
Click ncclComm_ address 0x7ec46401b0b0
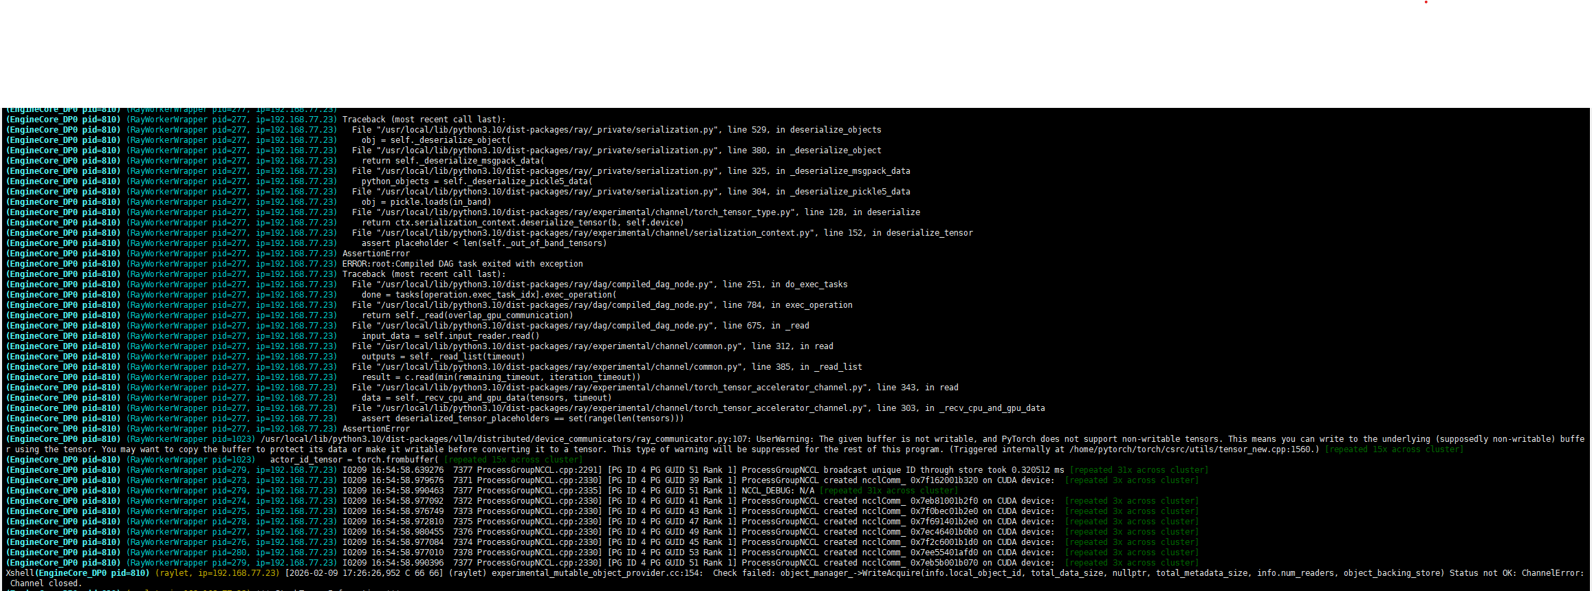pos(944,532)
